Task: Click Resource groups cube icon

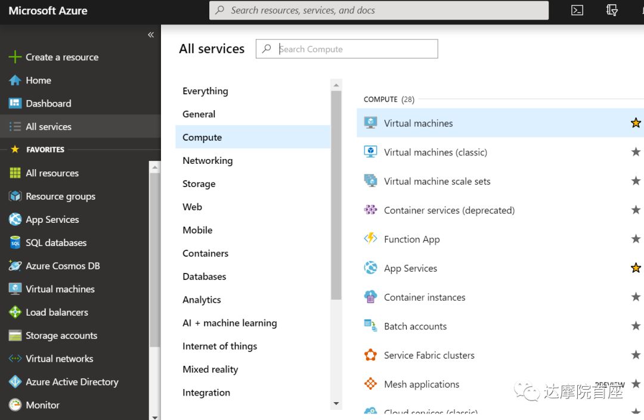Action: 15,196
